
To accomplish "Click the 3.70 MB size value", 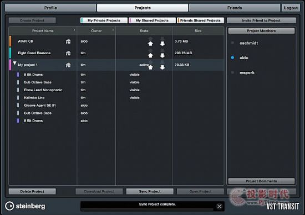I will (181, 41).
